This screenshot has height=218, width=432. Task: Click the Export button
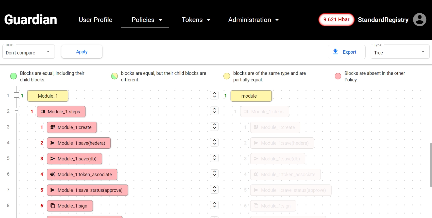346,52
